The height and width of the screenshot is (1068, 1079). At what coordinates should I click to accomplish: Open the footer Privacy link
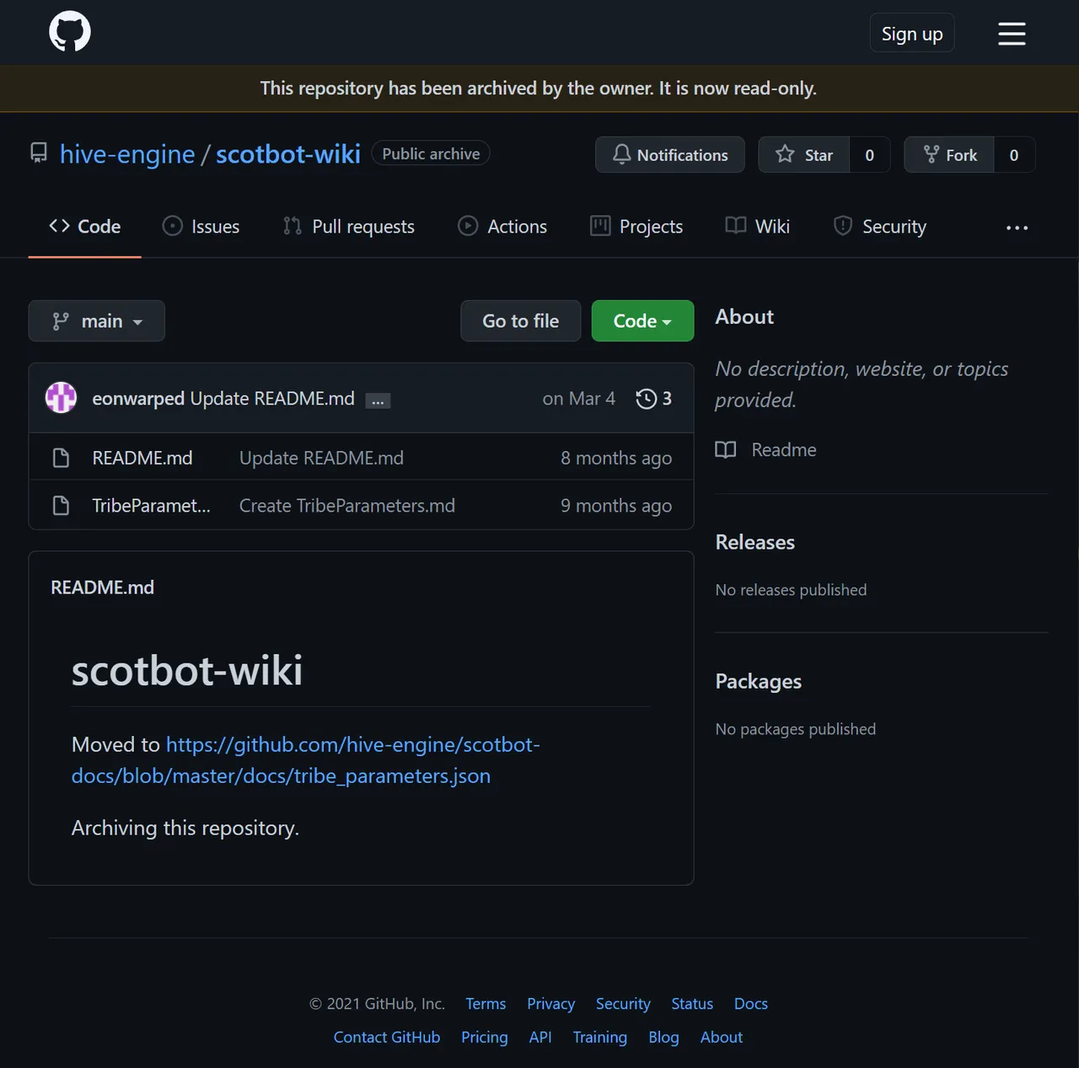click(551, 1004)
